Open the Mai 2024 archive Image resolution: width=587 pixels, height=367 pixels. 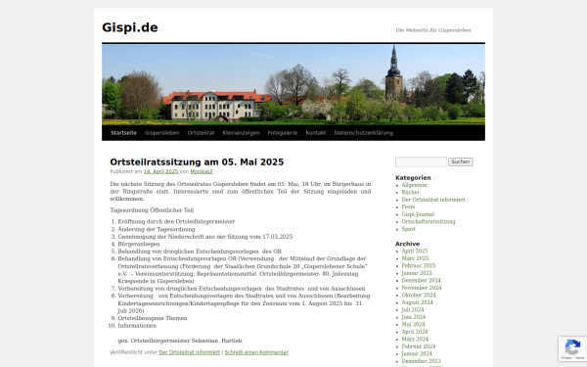413,325
